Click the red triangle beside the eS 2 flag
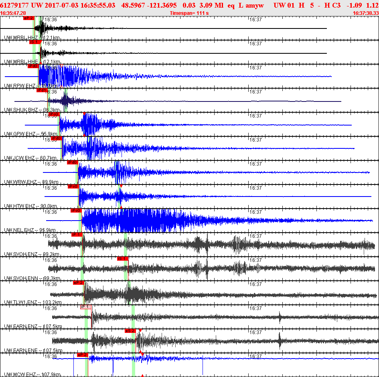379x377 pixels. click(x=140, y=330)
